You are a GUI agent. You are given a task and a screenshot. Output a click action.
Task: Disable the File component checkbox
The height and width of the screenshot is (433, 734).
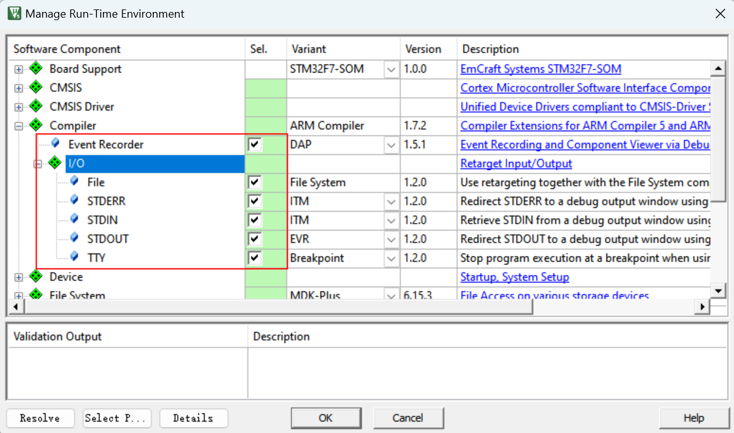[x=254, y=183]
